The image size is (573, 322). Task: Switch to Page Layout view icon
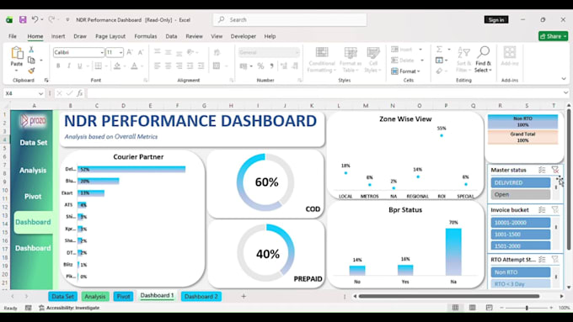[x=472, y=308]
